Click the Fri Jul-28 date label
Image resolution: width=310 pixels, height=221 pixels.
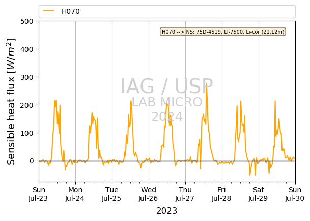click(221, 194)
